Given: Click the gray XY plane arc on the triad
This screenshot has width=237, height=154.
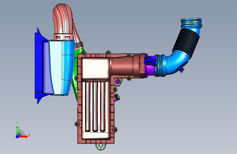Looking at the screenshot, I should 22,132.
